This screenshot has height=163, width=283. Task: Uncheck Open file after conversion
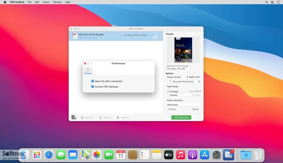(x=93, y=81)
